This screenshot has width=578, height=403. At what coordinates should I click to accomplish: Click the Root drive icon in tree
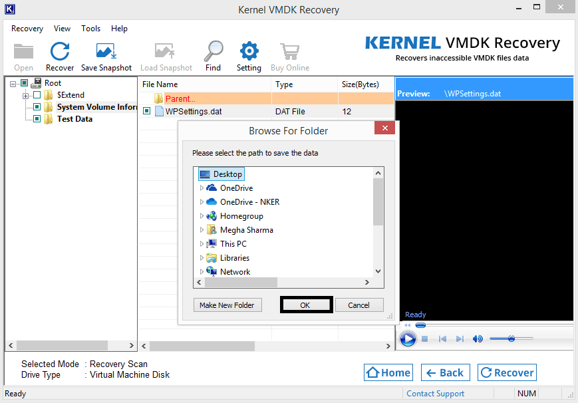pyautogui.click(x=36, y=83)
